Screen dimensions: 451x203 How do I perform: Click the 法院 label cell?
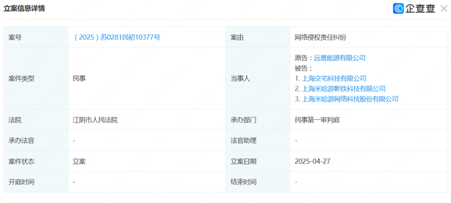pyautogui.click(x=36, y=120)
